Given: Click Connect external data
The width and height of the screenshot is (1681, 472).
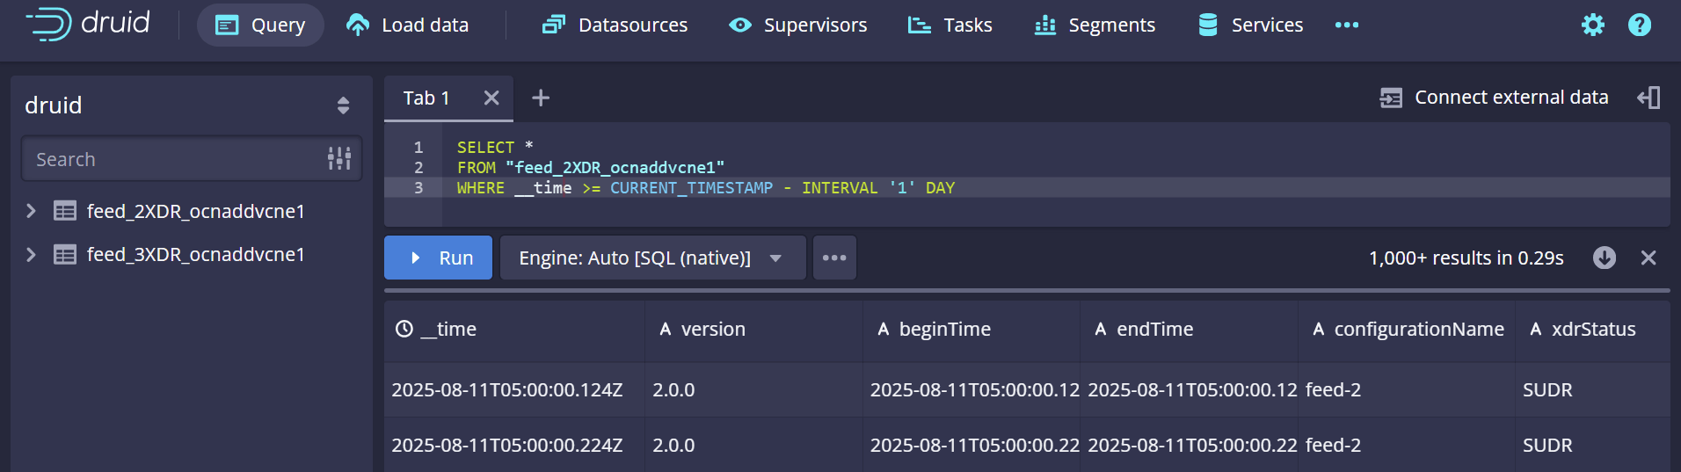Looking at the screenshot, I should coord(1494,98).
